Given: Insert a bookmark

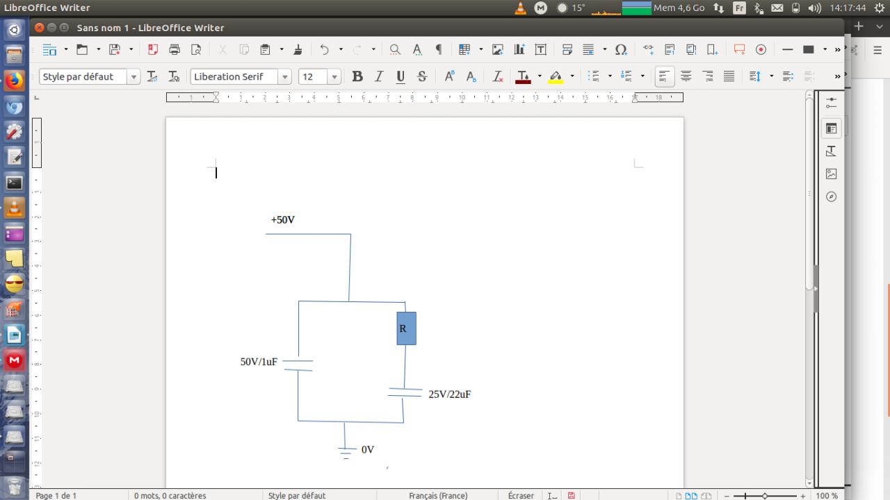Looking at the screenshot, I should pos(713,49).
